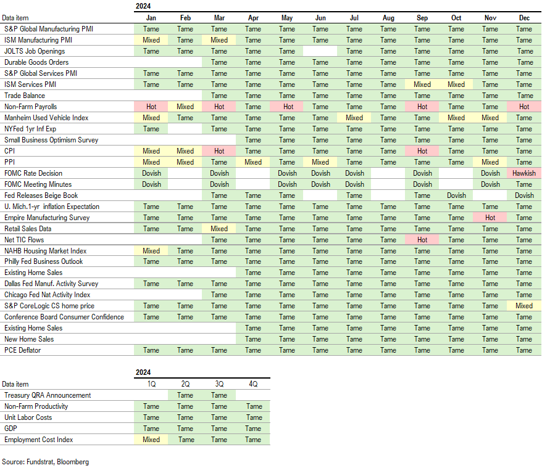Click the Hawkish cell for FOMC Rate Decision December
Screen dimensions: 542x468
(524, 173)
